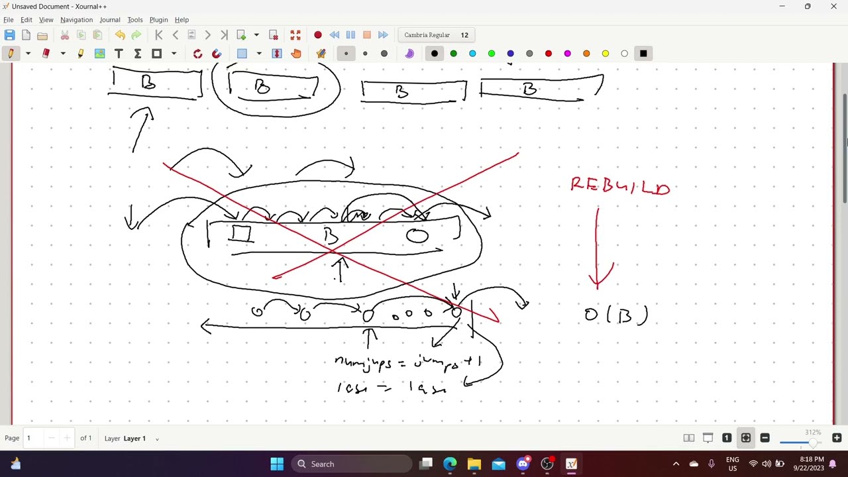This screenshot has width=848, height=477.
Task: Choose medium line thickness dot
Action: point(365,54)
